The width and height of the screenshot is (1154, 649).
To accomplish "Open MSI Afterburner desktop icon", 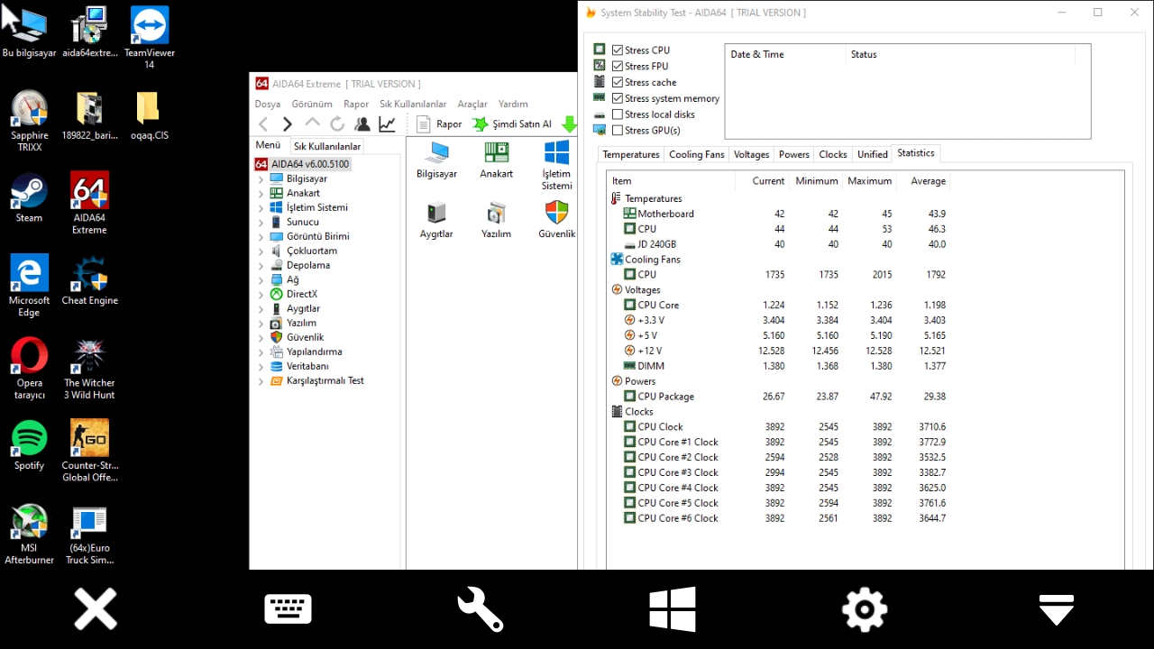I will 29,534.
